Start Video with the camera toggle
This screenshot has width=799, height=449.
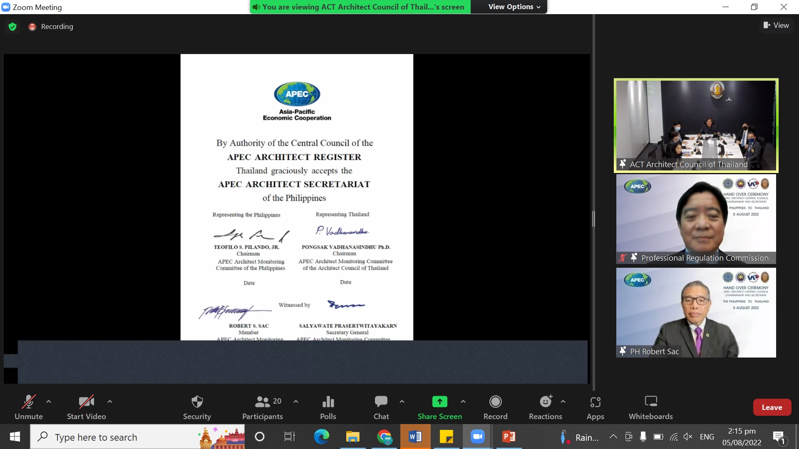(x=87, y=407)
